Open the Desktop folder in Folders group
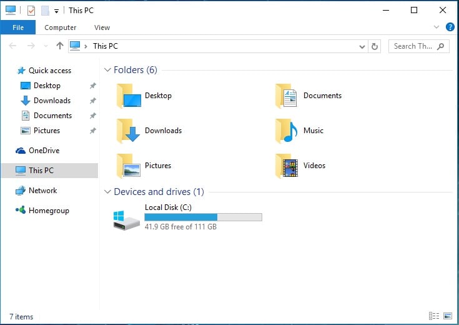Image resolution: width=459 pixels, height=325 pixels. (144, 96)
